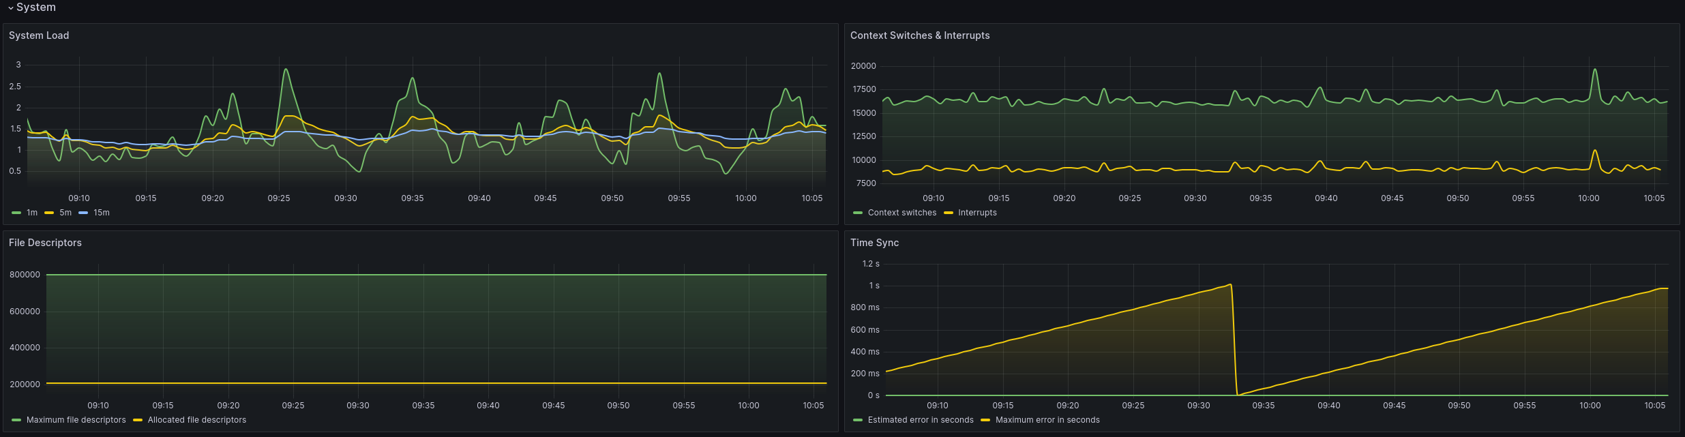
Task: Select Allocated file descriptors legend entry
Action: tap(197, 420)
